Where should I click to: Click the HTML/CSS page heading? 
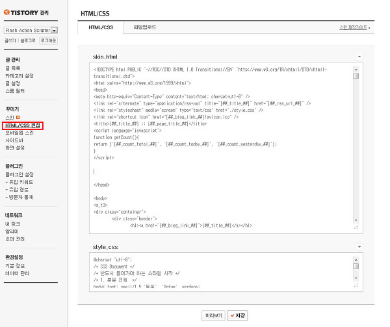95,14
